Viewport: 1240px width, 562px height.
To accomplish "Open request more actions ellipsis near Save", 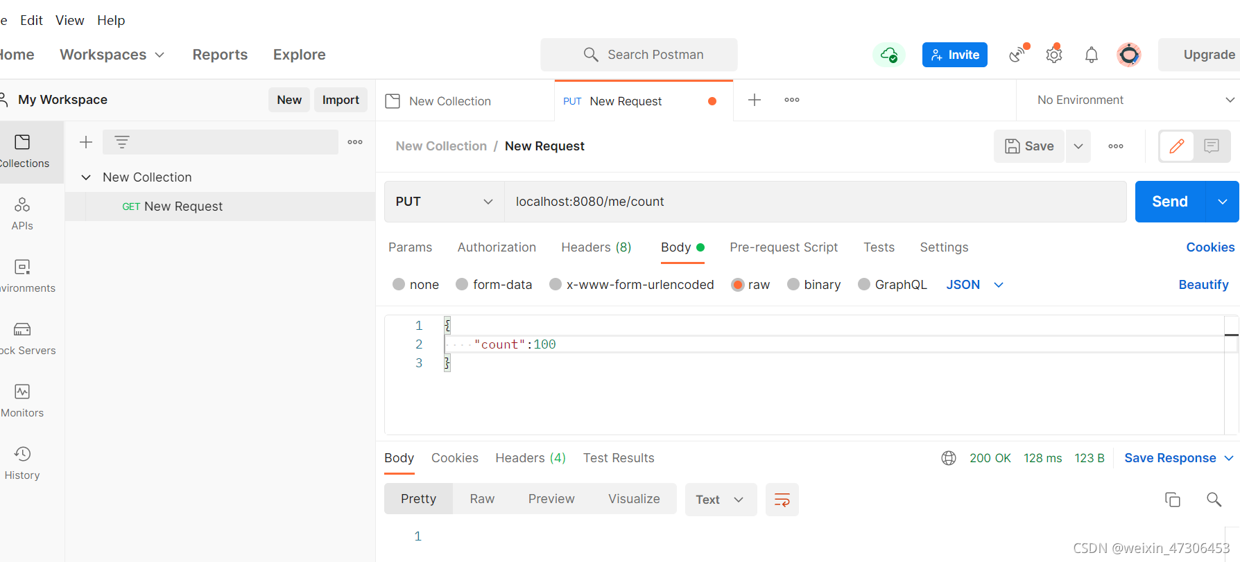I will (x=1116, y=146).
